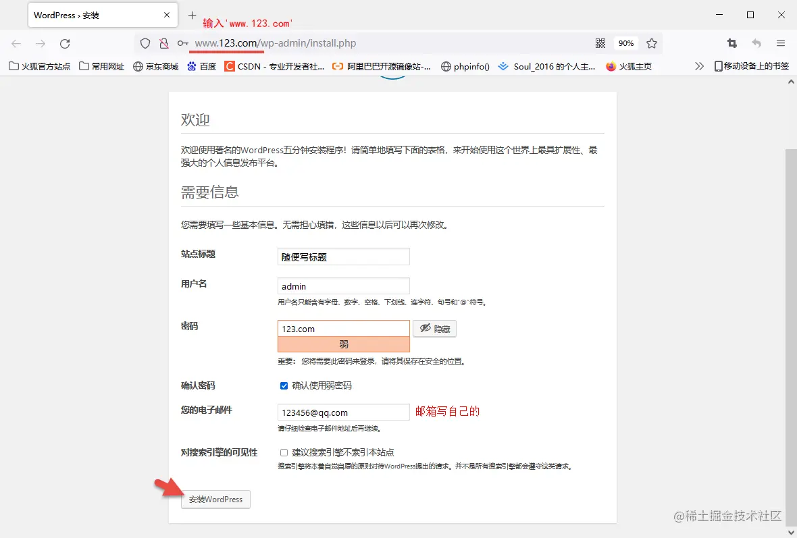797x538 pixels.
Task: Click the 90% zoom level control
Action: click(625, 42)
